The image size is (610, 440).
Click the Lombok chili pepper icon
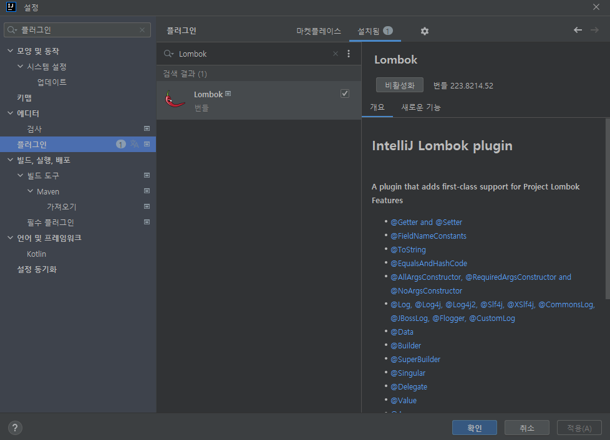click(175, 100)
